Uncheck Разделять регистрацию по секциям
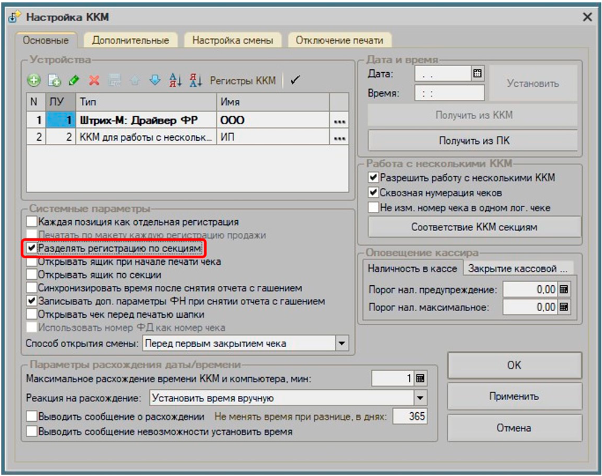The image size is (602, 476). tap(32, 247)
